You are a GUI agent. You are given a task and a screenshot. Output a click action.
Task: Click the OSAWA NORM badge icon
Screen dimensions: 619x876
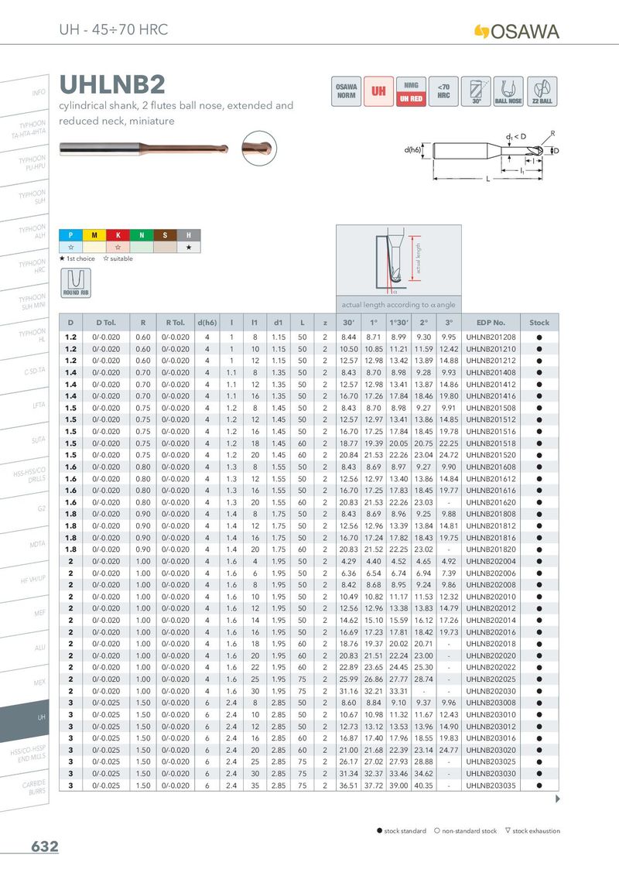pyautogui.click(x=347, y=91)
